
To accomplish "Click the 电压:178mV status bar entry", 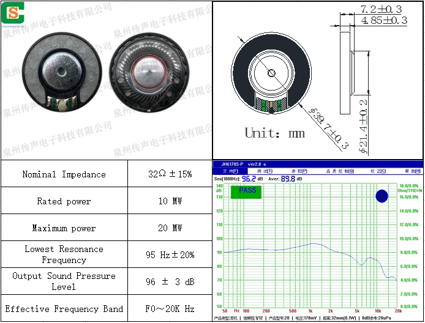I will [306, 318].
